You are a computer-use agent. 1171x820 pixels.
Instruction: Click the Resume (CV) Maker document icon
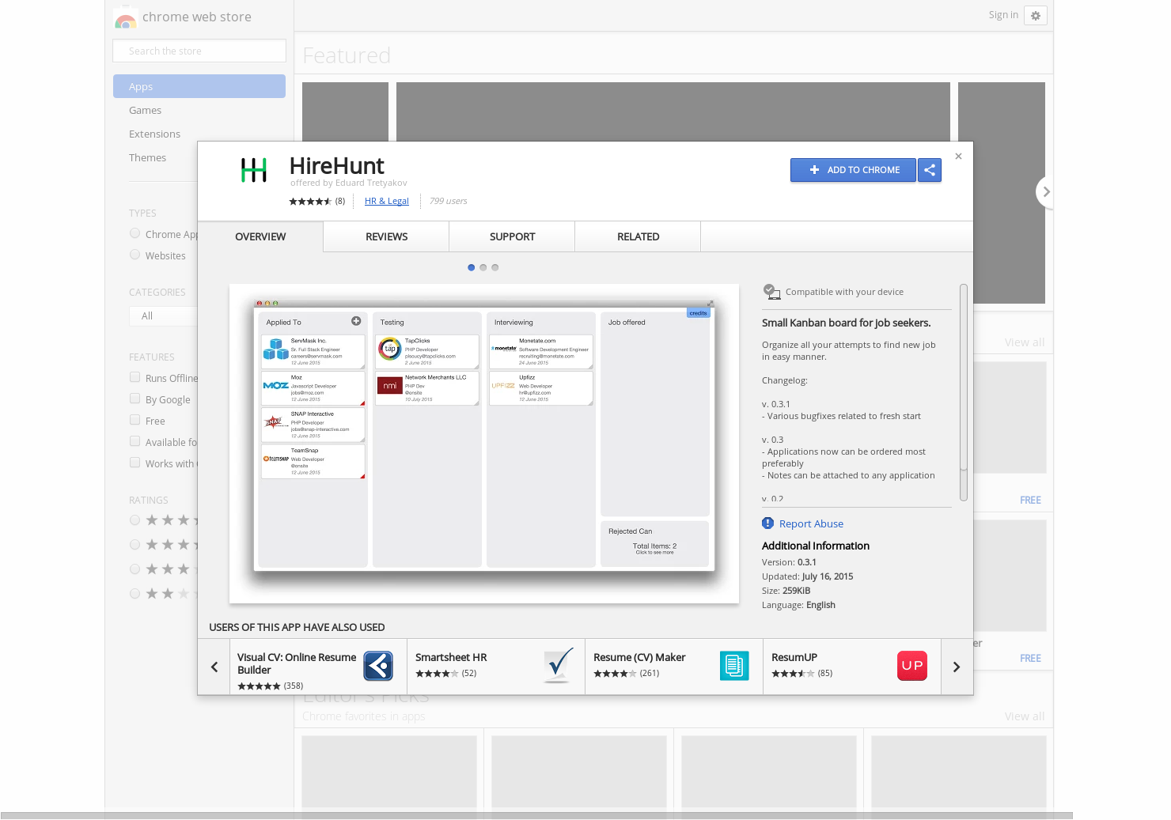(734, 666)
